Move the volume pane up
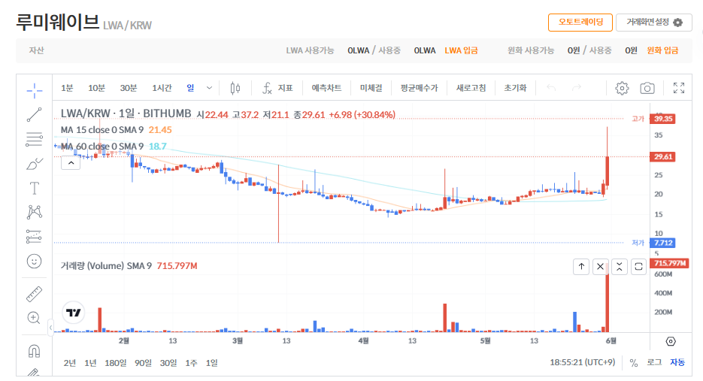Viewport: 703px width, 381px height. tap(581, 267)
